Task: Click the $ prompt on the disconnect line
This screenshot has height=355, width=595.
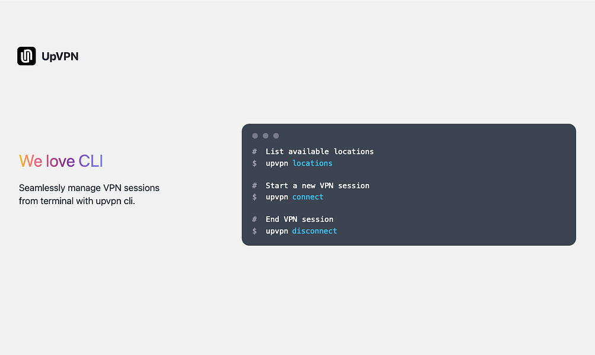Action: pyautogui.click(x=254, y=231)
